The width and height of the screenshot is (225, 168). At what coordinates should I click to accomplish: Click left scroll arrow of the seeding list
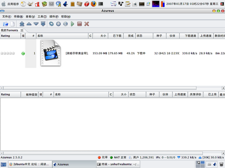[2, 153]
